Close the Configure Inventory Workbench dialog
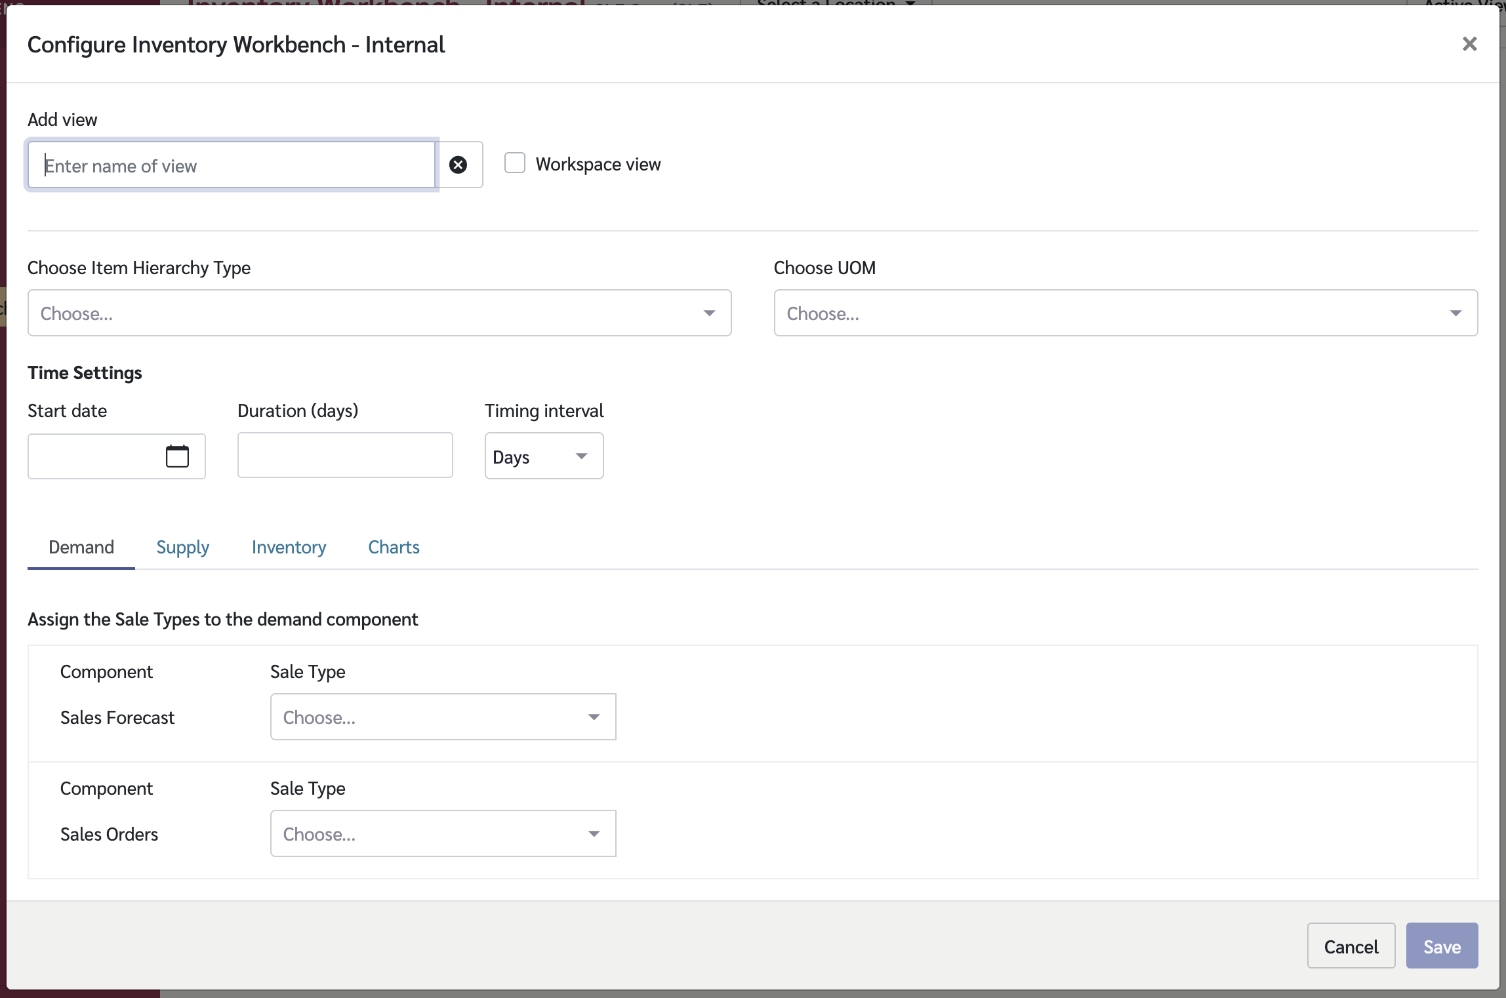 pos(1469,44)
